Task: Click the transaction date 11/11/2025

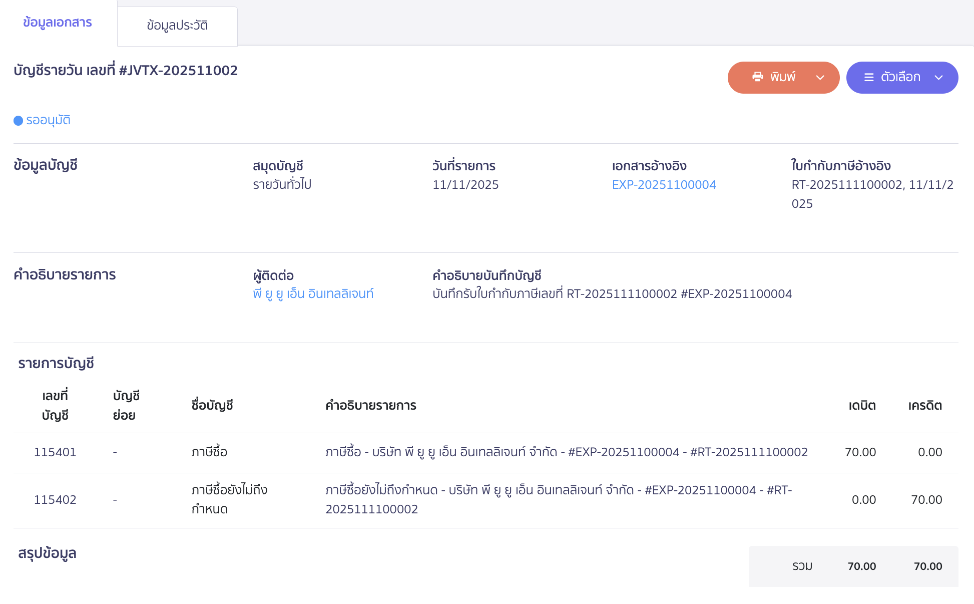Action: coord(465,185)
